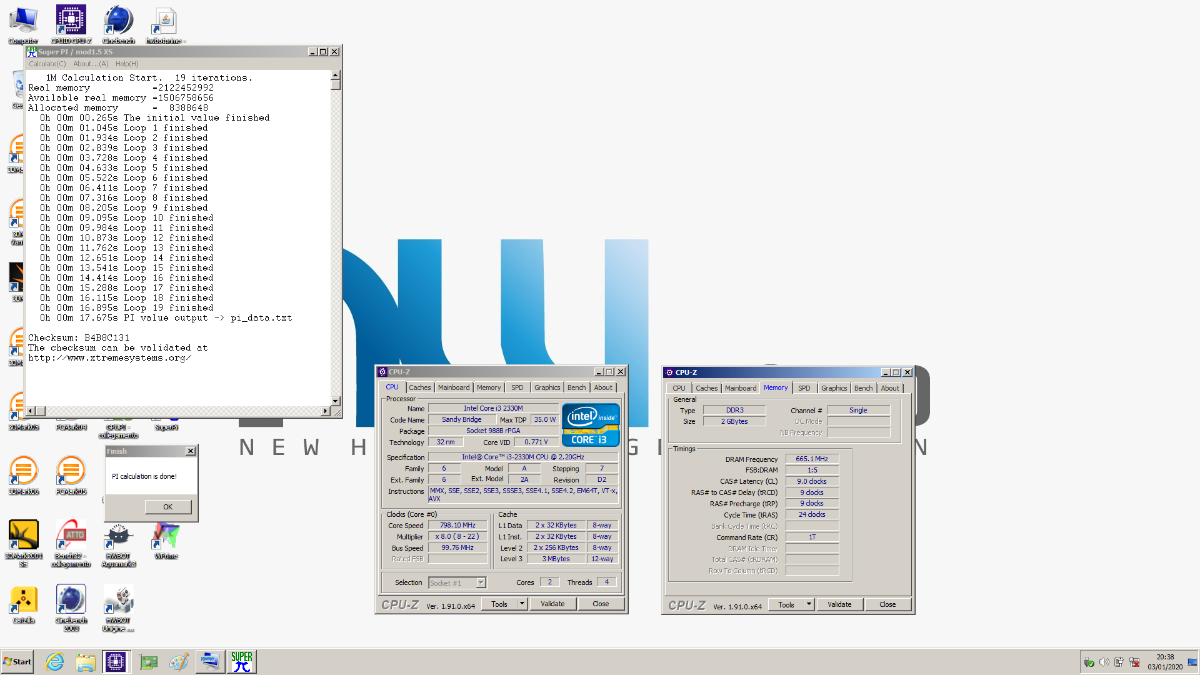
Task: Launch the hwbotprime desktop shortcut
Action: pos(166,25)
